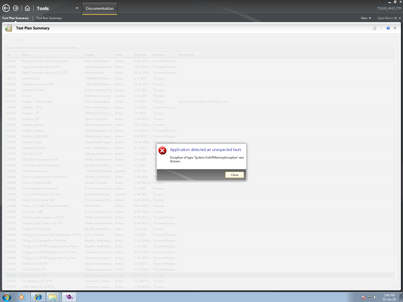The height and width of the screenshot is (302, 403).
Task: Select the TS1131_V4.17_FTP row
Action: (199, 275)
